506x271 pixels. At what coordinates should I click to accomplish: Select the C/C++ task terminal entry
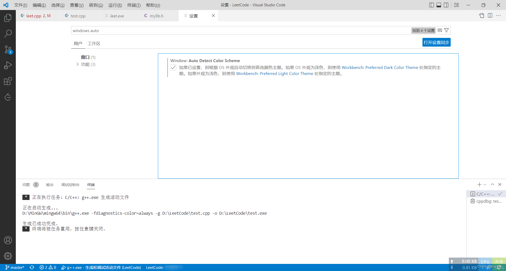click(x=486, y=194)
